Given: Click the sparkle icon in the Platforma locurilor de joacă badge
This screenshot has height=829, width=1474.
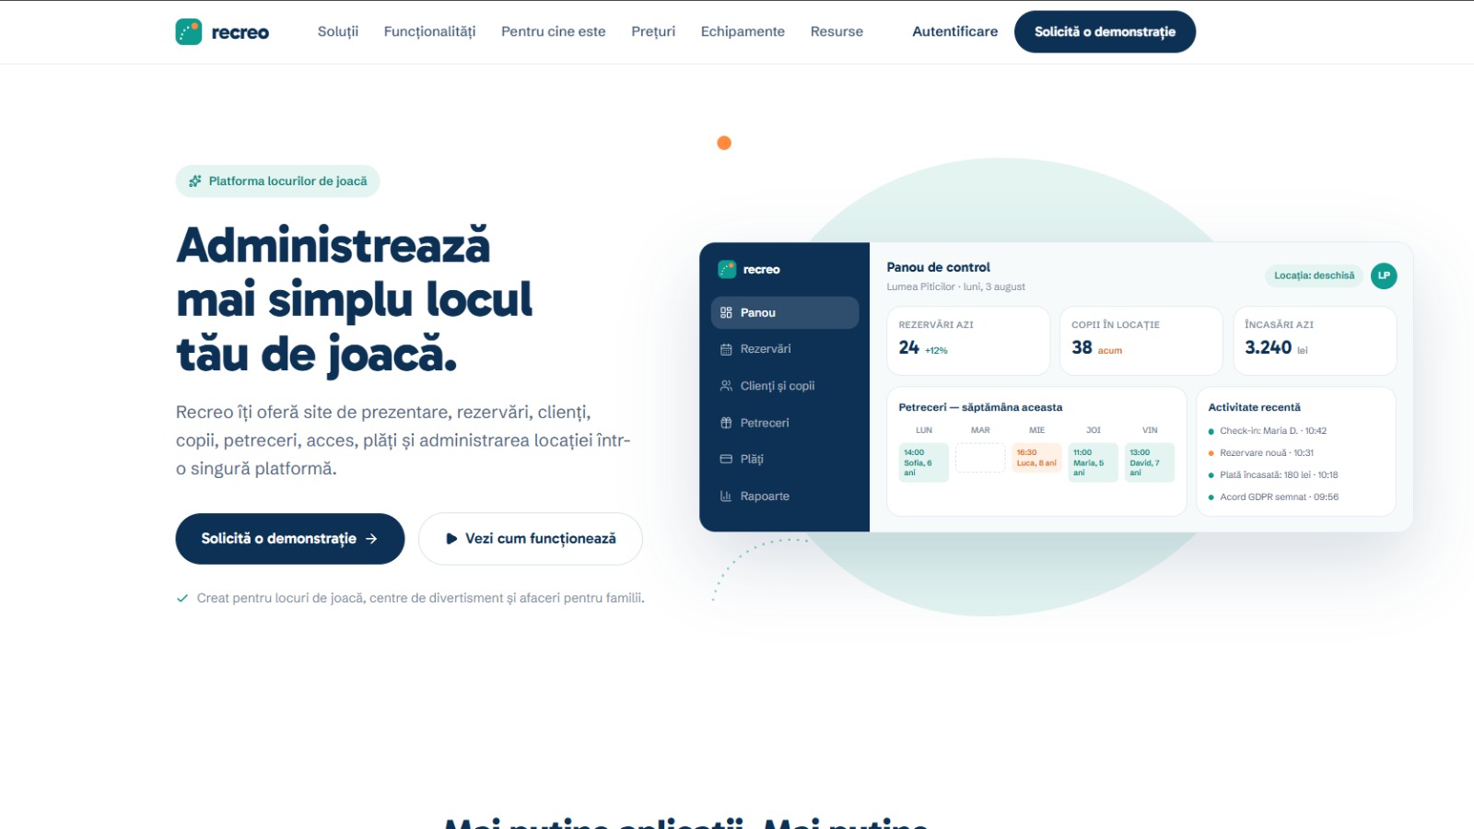Looking at the screenshot, I should [195, 181].
